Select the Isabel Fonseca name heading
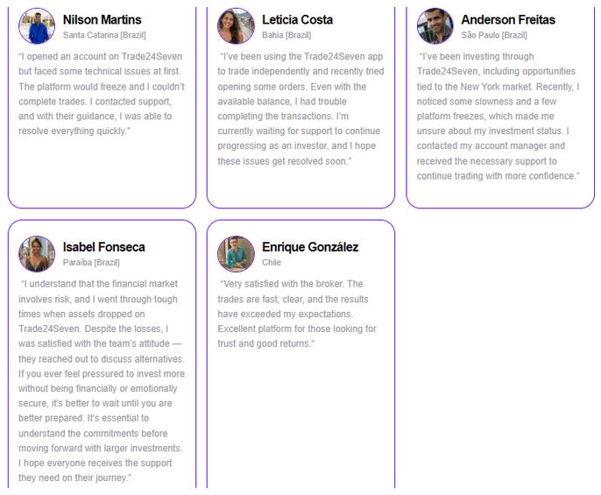Image resolution: width=601 pixels, height=495 pixels. click(104, 247)
